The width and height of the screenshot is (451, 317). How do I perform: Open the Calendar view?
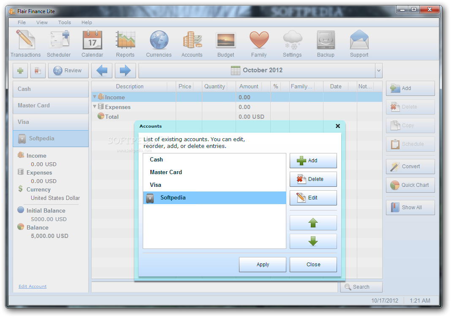click(x=92, y=44)
